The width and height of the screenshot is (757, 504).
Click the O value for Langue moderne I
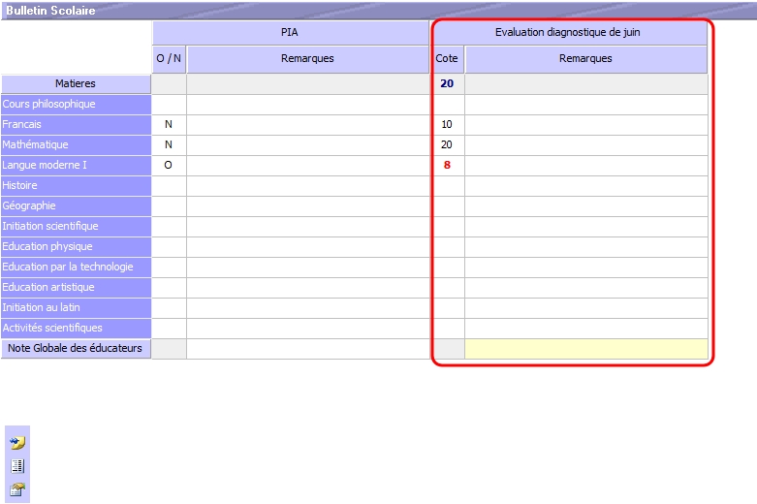coord(169,165)
